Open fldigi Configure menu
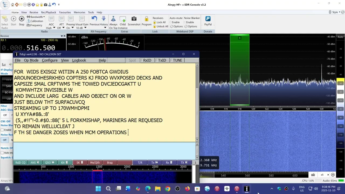This screenshot has width=345, height=194. point(50,60)
